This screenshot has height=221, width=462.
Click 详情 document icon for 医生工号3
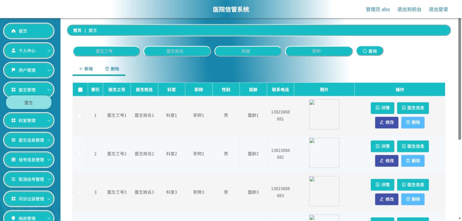point(378,185)
